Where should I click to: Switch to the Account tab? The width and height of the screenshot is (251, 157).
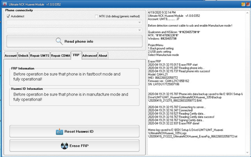(11, 56)
